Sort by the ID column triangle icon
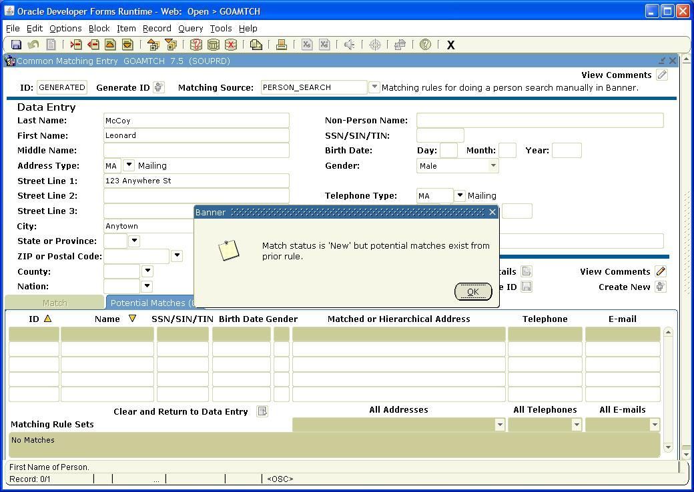The image size is (694, 492). [48, 318]
